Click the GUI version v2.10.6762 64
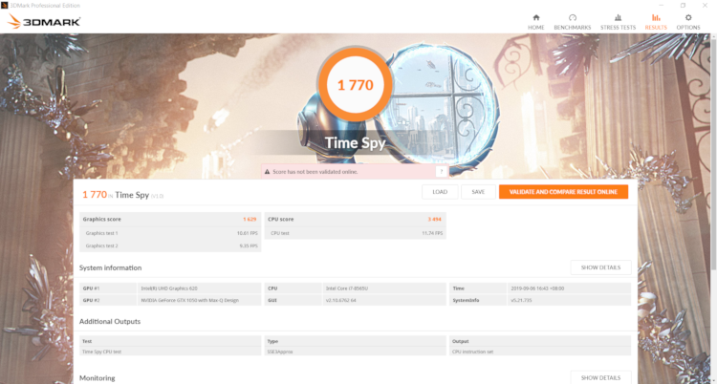717x384 pixels. [341, 300]
